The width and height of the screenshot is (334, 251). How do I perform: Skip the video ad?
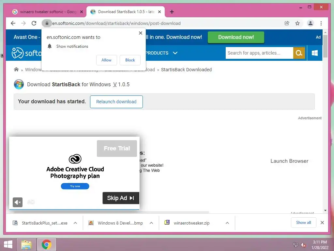[x=121, y=198]
